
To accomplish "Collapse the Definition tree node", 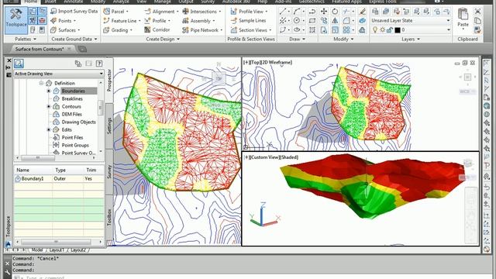I will (41, 83).
